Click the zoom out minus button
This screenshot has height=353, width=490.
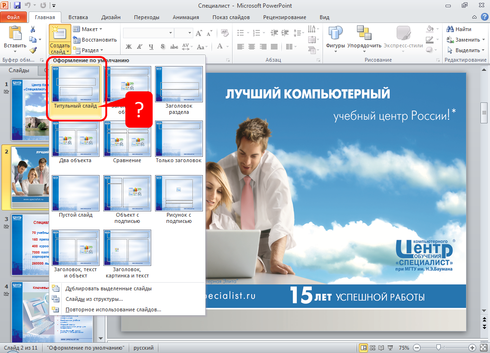[x=417, y=348]
